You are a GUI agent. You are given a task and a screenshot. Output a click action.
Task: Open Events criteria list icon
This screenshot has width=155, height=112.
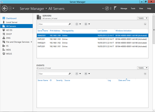(x=77, y=74)
